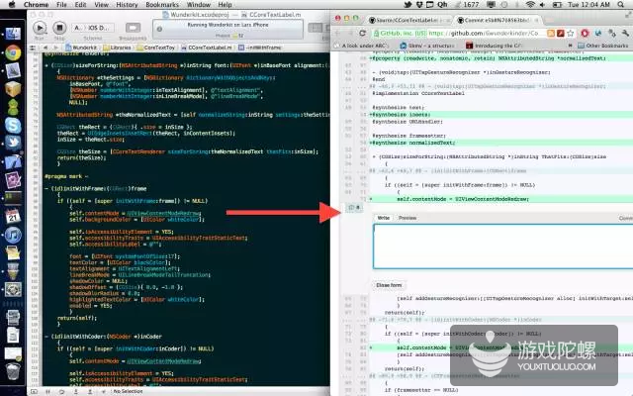633x396 pixels.
Task: Open the Scheme selector in Xcode toolbar
Action: pos(93,28)
